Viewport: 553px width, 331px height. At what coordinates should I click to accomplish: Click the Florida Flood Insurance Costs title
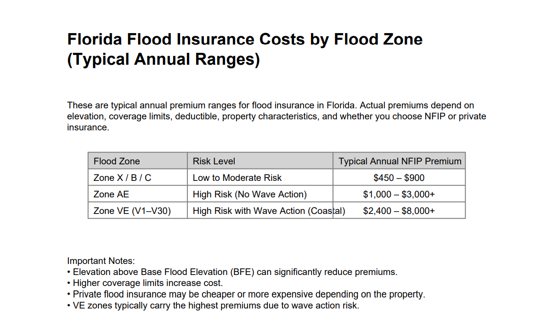tap(244, 39)
